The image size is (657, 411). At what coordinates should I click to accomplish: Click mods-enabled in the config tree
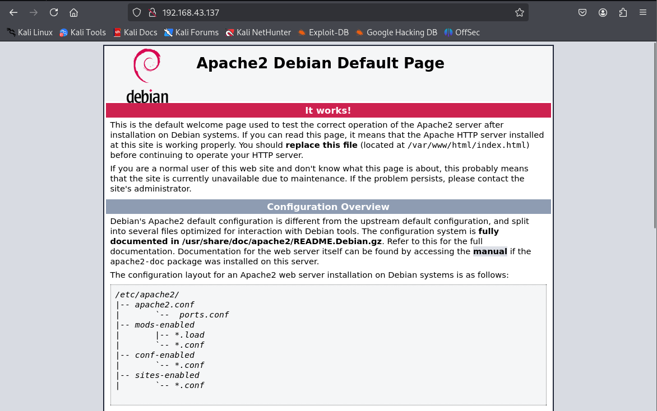point(164,325)
